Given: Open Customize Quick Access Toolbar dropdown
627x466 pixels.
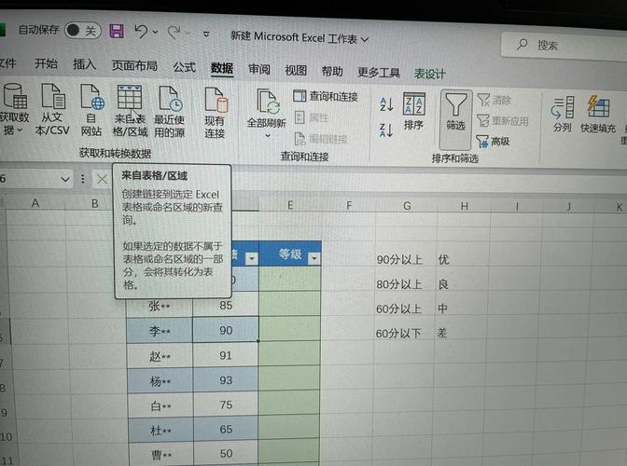Looking at the screenshot, I should click(206, 34).
